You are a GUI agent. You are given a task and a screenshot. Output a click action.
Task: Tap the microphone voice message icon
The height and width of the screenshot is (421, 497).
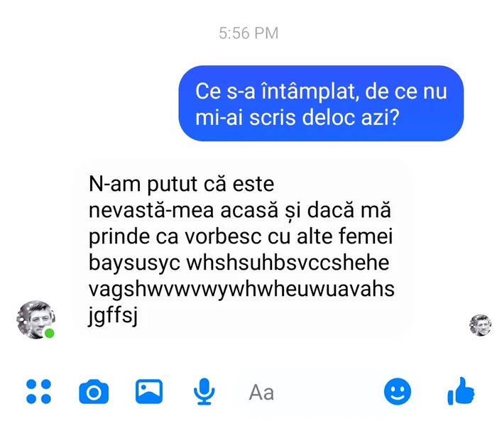coord(204,391)
